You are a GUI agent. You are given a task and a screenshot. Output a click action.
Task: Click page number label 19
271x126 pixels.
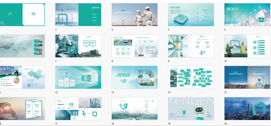[x=169, y=124]
